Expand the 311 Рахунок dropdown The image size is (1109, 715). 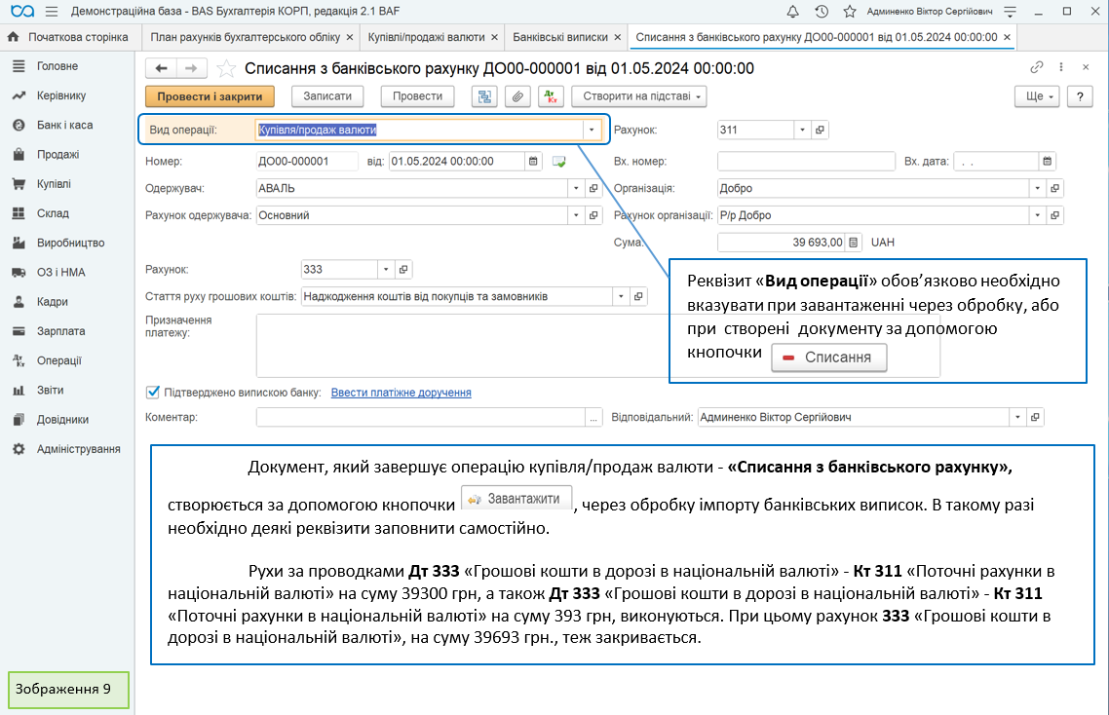(x=802, y=131)
